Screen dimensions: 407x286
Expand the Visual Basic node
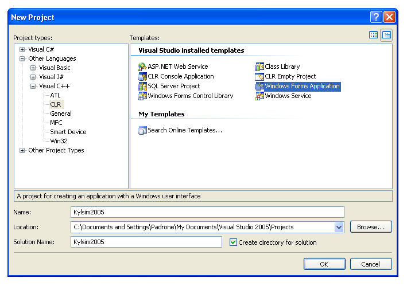33,68
